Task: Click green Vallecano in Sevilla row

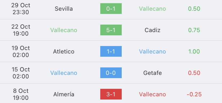Action: click(153, 9)
